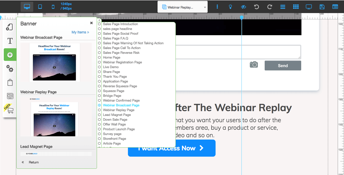Switch to mobile phone view
The height and width of the screenshot is (175, 344).
(x=53, y=7)
